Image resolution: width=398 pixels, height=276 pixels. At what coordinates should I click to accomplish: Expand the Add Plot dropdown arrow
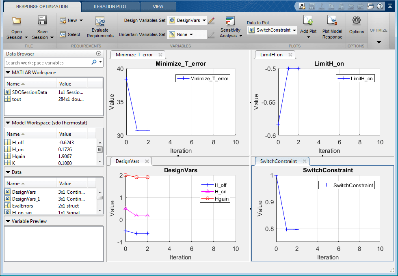coord(308,37)
